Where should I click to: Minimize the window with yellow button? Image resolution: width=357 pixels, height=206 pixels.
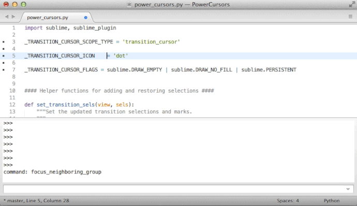pyautogui.click(x=15, y=4)
